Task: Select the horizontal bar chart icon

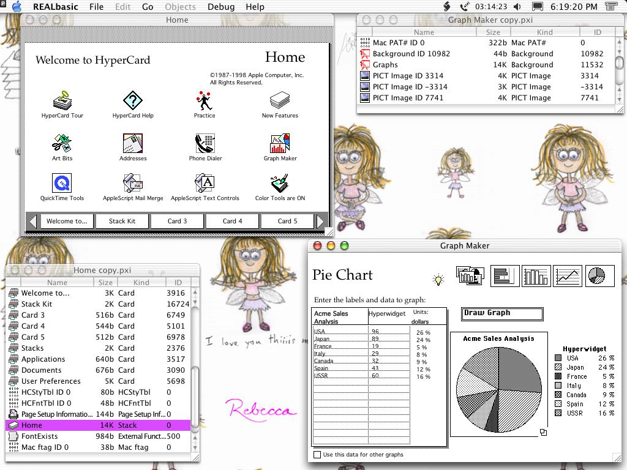Action: (x=505, y=276)
